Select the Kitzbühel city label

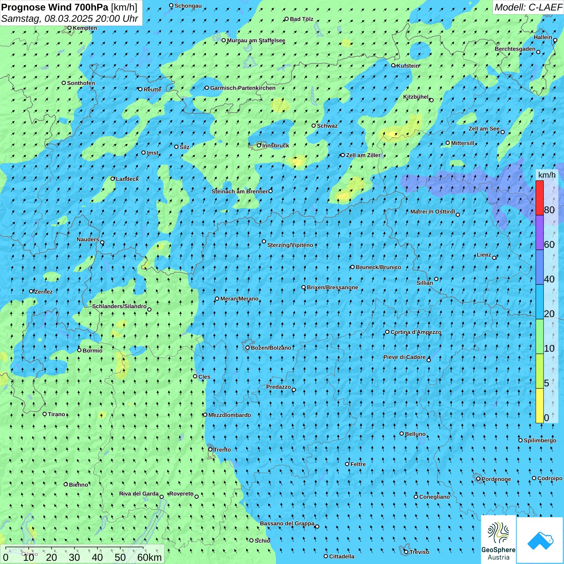tap(416, 97)
